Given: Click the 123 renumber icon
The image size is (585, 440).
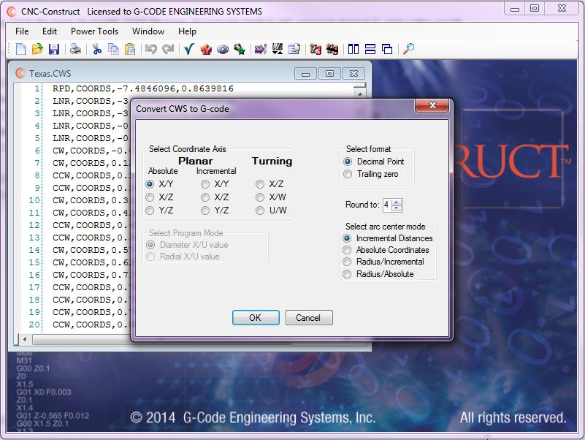Looking at the screenshot, I should pos(316,49).
